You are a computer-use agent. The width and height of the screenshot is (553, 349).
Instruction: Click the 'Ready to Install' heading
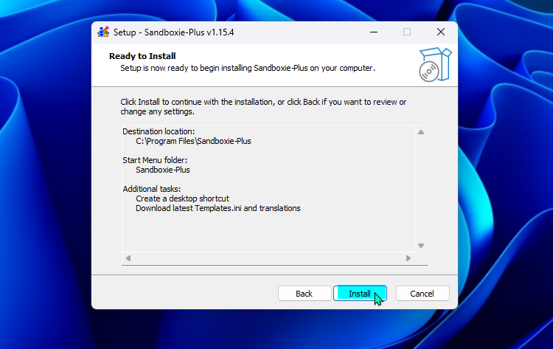coord(142,56)
